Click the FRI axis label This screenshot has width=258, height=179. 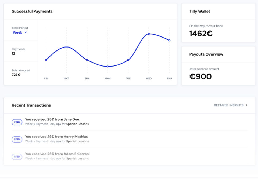pyautogui.click(x=46, y=79)
